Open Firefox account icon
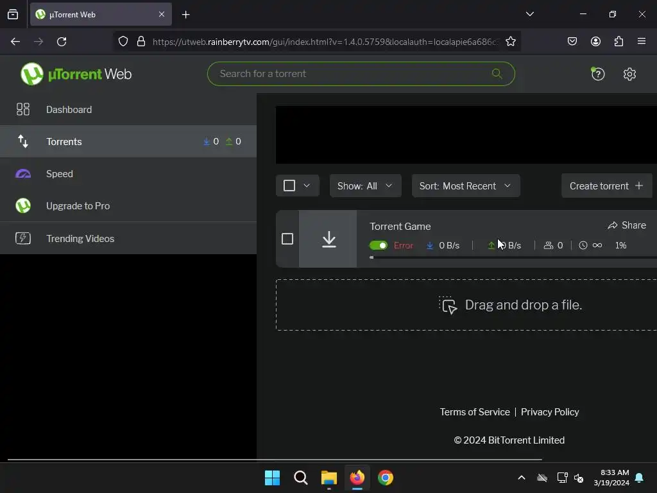The width and height of the screenshot is (657, 493). (x=595, y=41)
